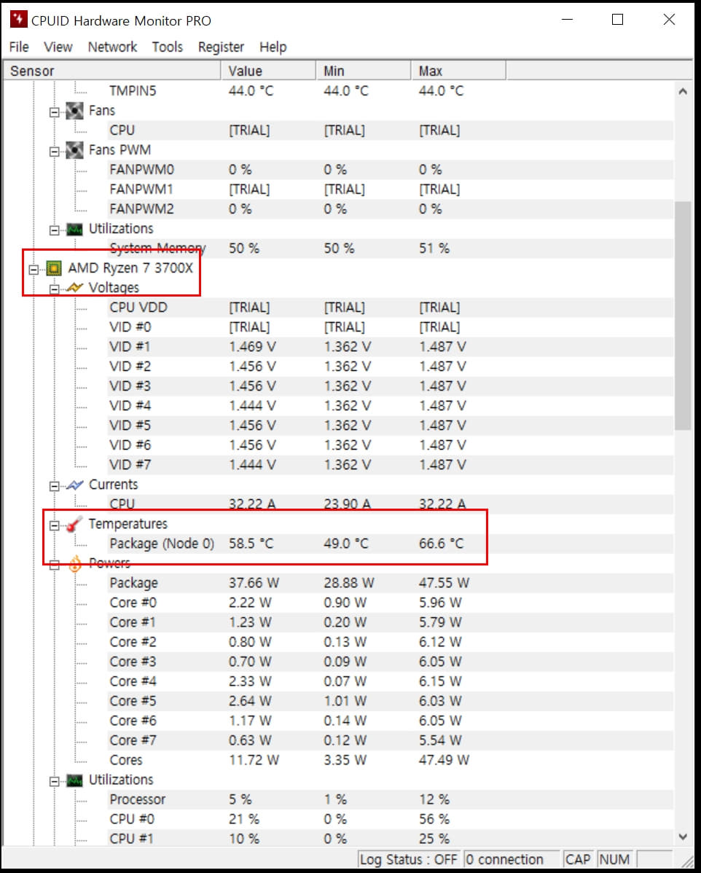
Task: Click the Sensor column header
Action: point(112,71)
